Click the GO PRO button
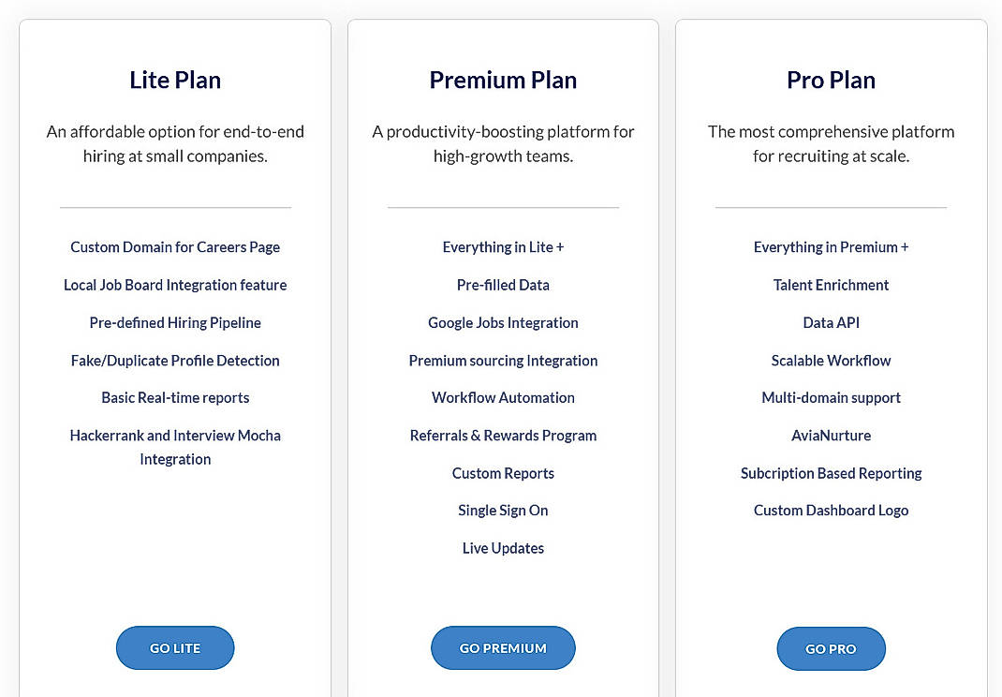The image size is (1002, 697). tap(830, 648)
